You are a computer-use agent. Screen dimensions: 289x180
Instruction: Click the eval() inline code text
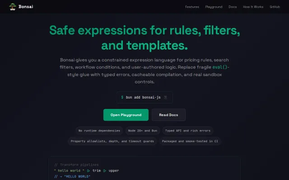coord(220,67)
